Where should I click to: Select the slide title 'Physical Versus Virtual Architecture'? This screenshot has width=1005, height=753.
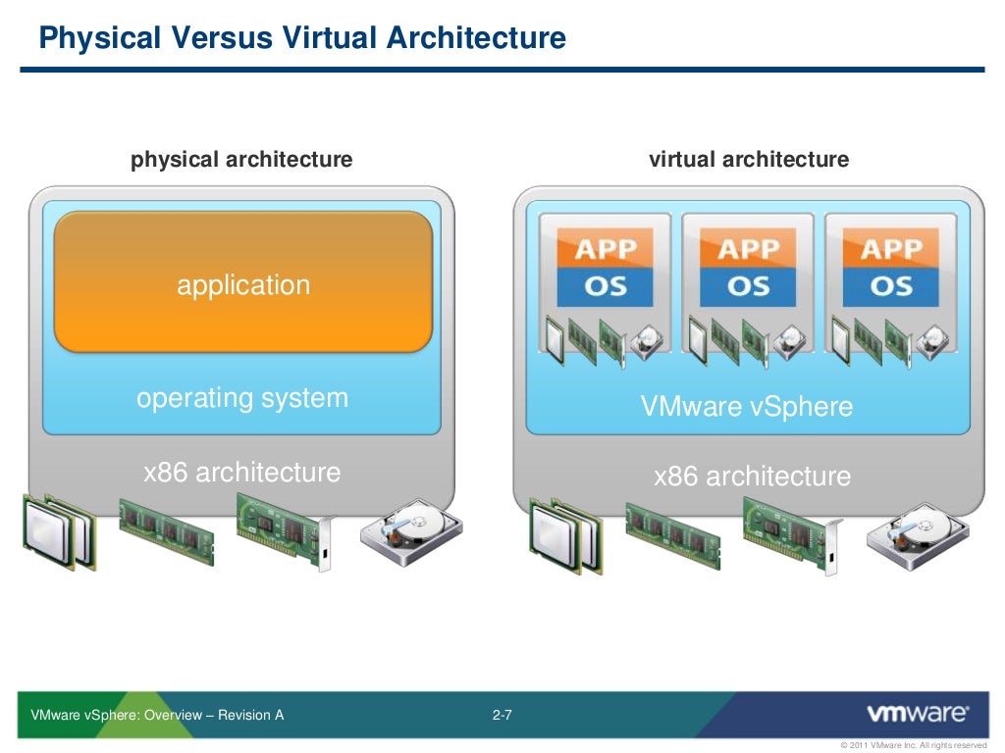tap(302, 38)
